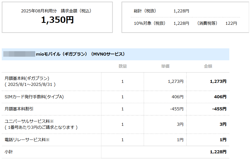
Task: Click the 数量 column header
Action: tap(123, 66)
